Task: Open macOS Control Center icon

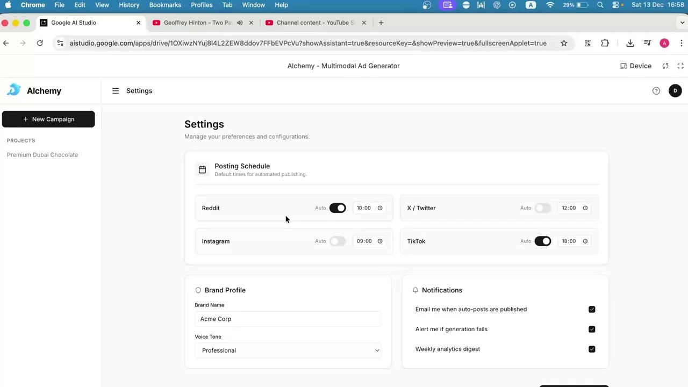Action: (x=616, y=5)
